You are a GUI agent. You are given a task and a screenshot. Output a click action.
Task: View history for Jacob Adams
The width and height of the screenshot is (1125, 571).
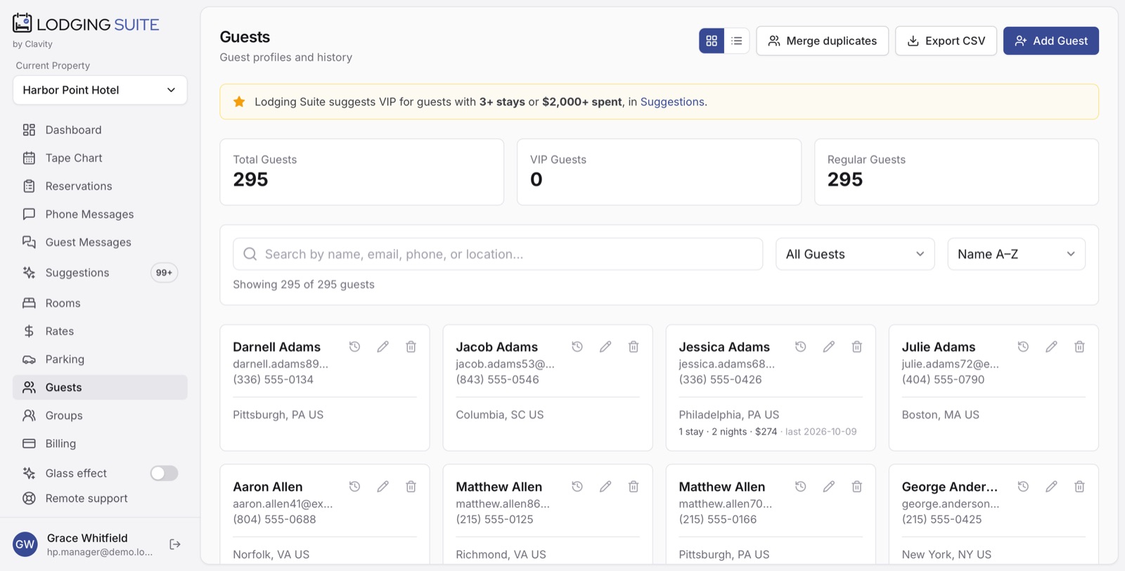pyautogui.click(x=577, y=347)
